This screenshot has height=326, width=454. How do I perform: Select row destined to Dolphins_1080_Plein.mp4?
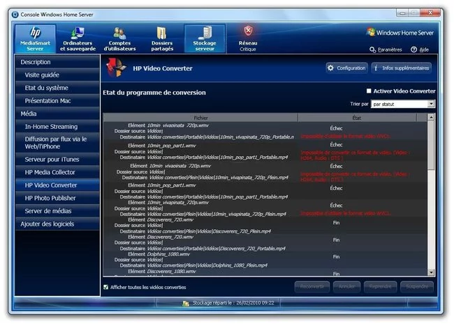(x=265, y=260)
